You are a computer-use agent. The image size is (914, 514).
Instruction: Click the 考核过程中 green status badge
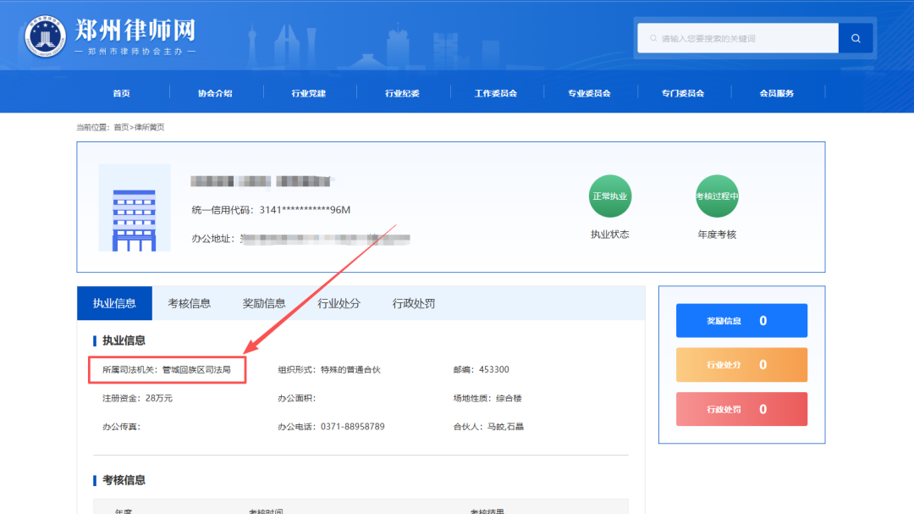(717, 196)
